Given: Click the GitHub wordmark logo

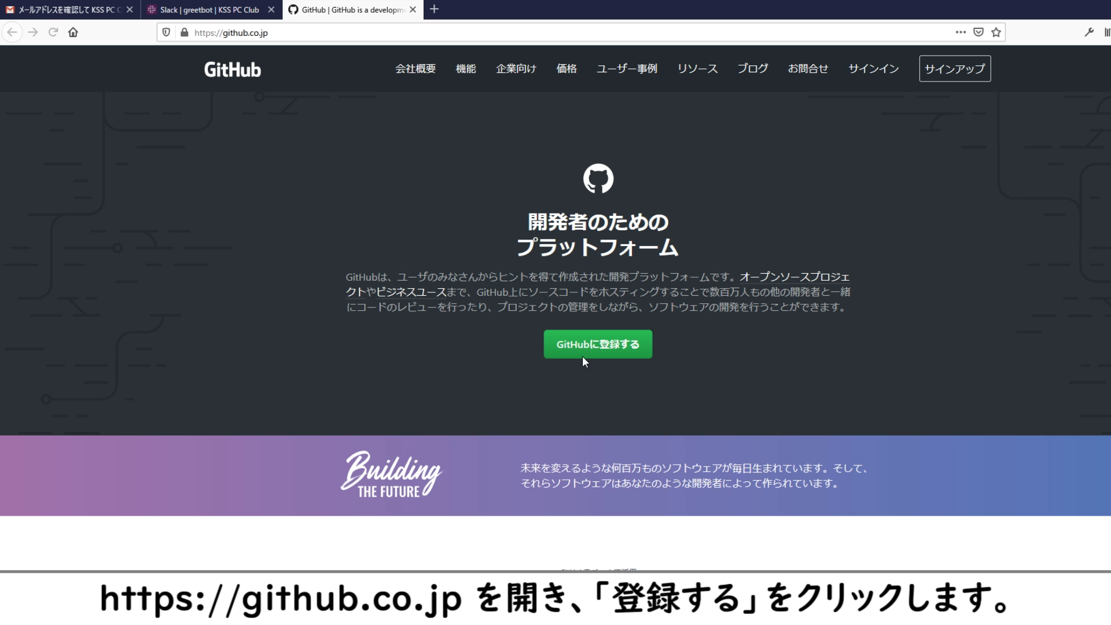Looking at the screenshot, I should [x=233, y=69].
